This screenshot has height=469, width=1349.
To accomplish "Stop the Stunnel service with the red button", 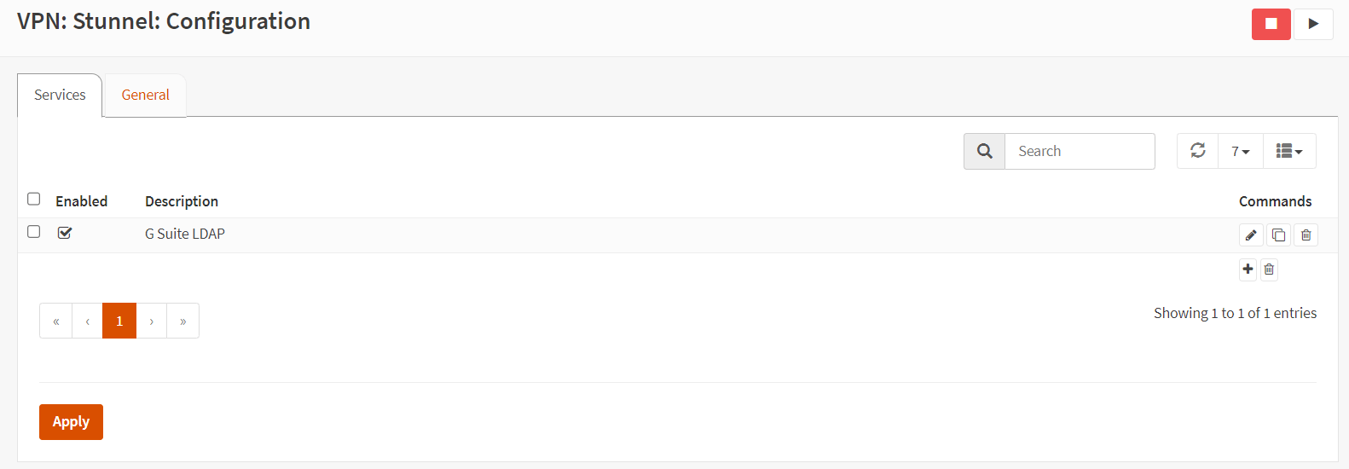I will pos(1271,24).
